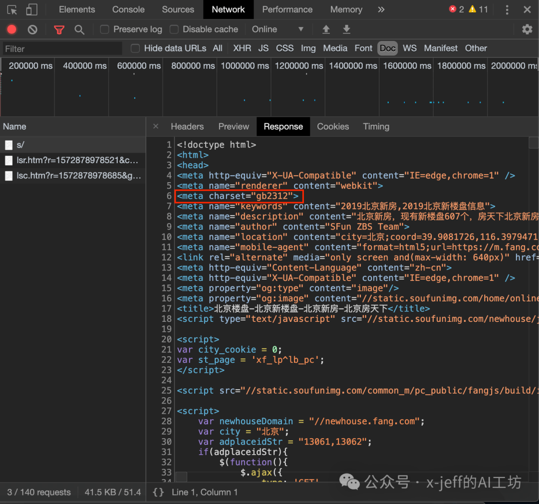This screenshot has width=539, height=504.
Task: Click the title tag on line 17
Action: [303, 308]
